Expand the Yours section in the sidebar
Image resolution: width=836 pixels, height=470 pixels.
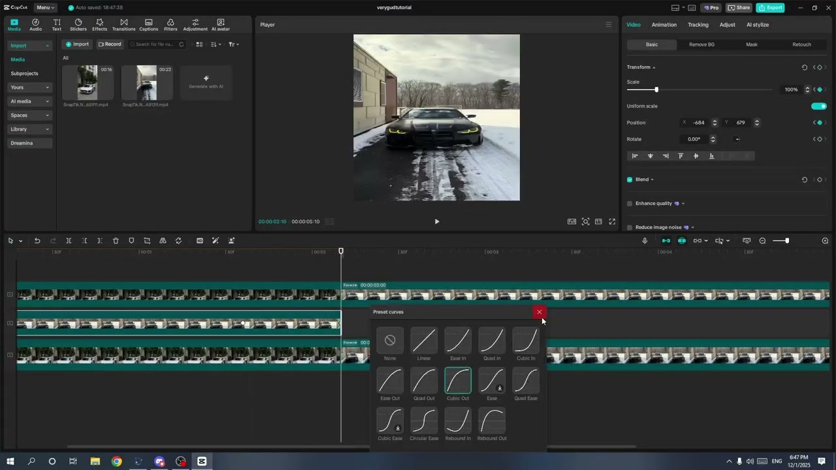click(30, 87)
